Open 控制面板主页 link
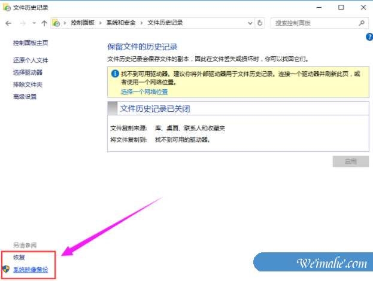Viewport: 373px width, 281px height. click(31, 43)
